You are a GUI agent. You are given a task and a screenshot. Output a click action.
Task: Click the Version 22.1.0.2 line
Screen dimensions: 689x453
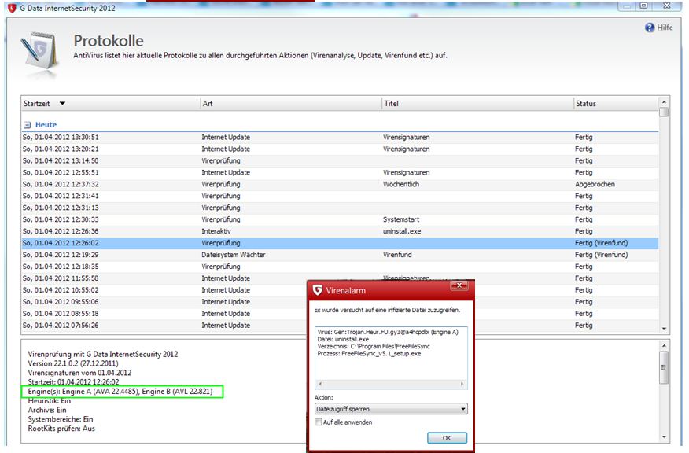click(x=73, y=363)
